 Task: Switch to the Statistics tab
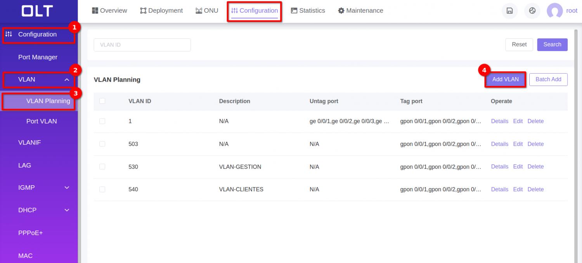tap(308, 10)
